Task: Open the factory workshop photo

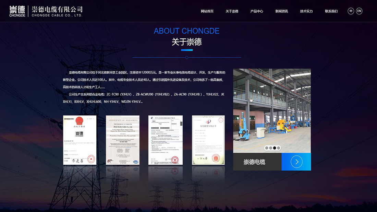Action: coord(272,111)
